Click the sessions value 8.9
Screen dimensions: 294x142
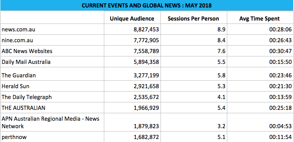point(221,30)
